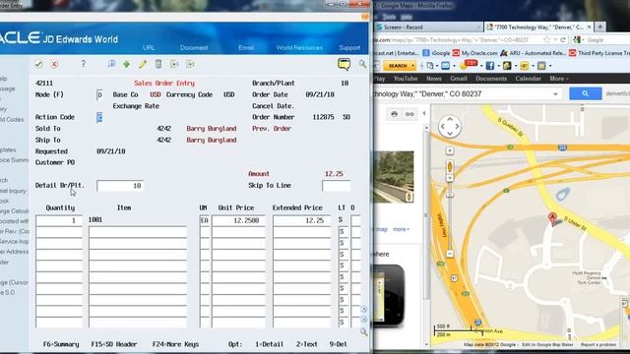Click the Action Code input field
Image resolution: width=630 pixels, height=354 pixels.
point(99,117)
